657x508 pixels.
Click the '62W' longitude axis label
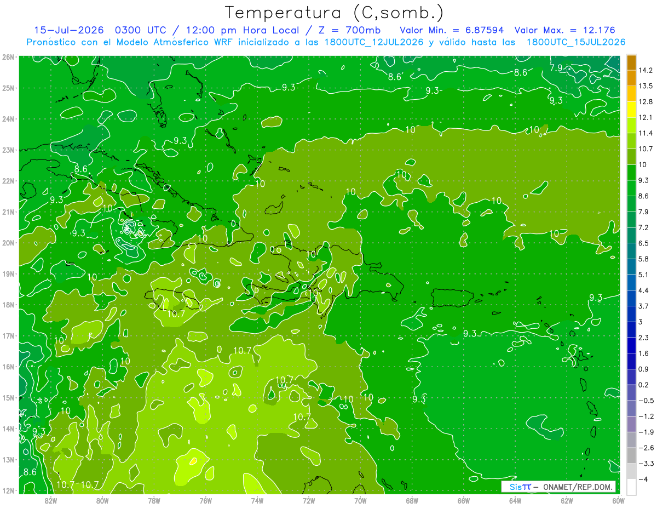tap(567, 500)
